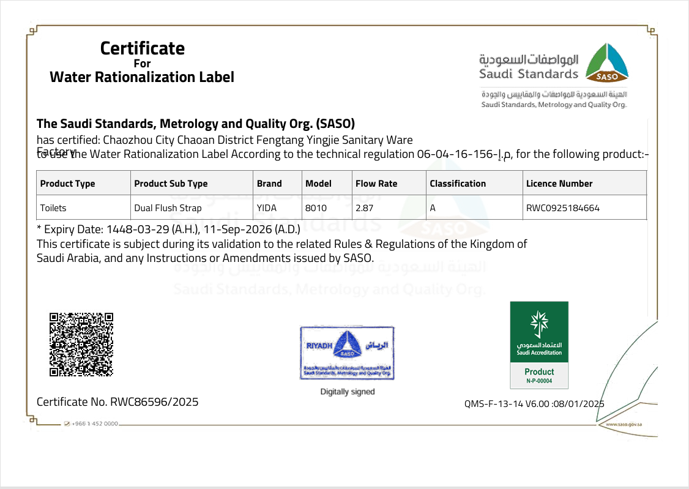Click the Arabic Saudi Standards logo text
This screenshot has height=489, width=689.
tap(528, 59)
